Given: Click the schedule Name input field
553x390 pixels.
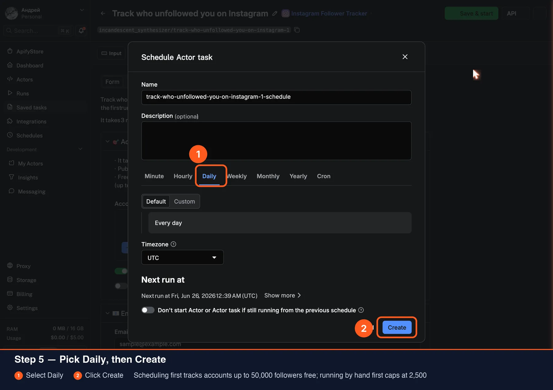Looking at the screenshot, I should (x=276, y=97).
